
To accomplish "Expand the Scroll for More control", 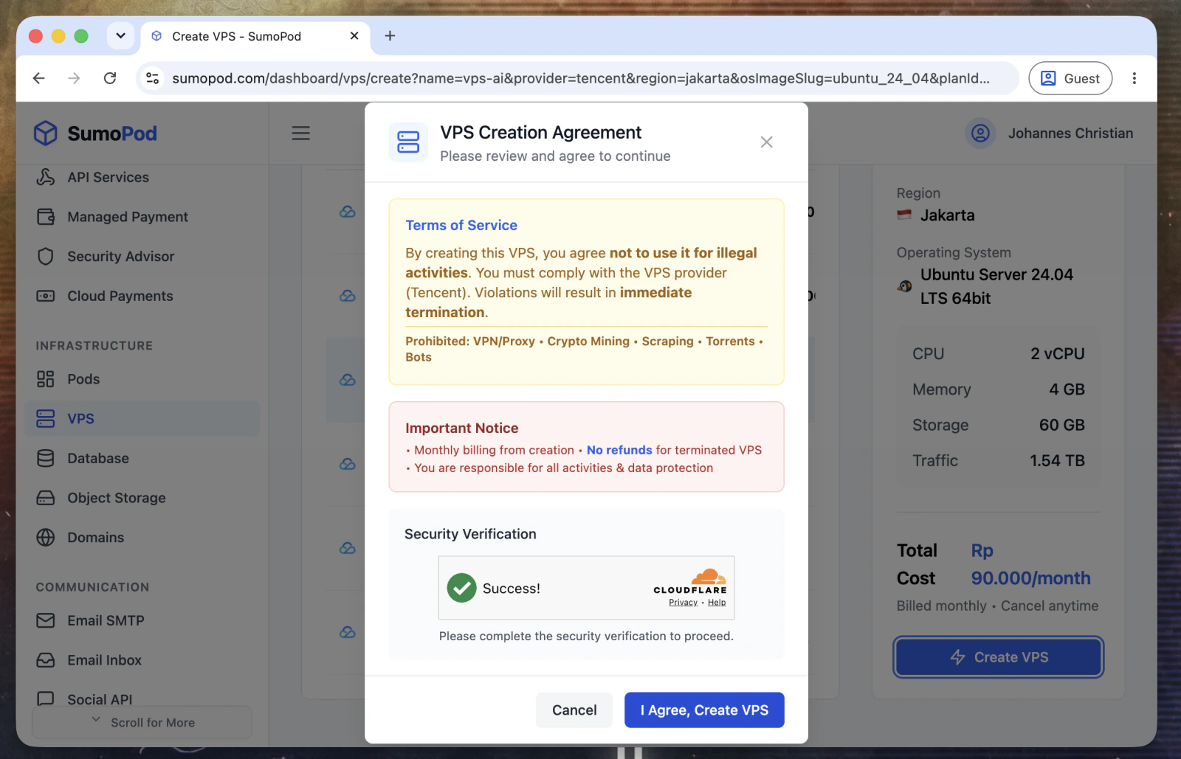I will tap(142, 722).
